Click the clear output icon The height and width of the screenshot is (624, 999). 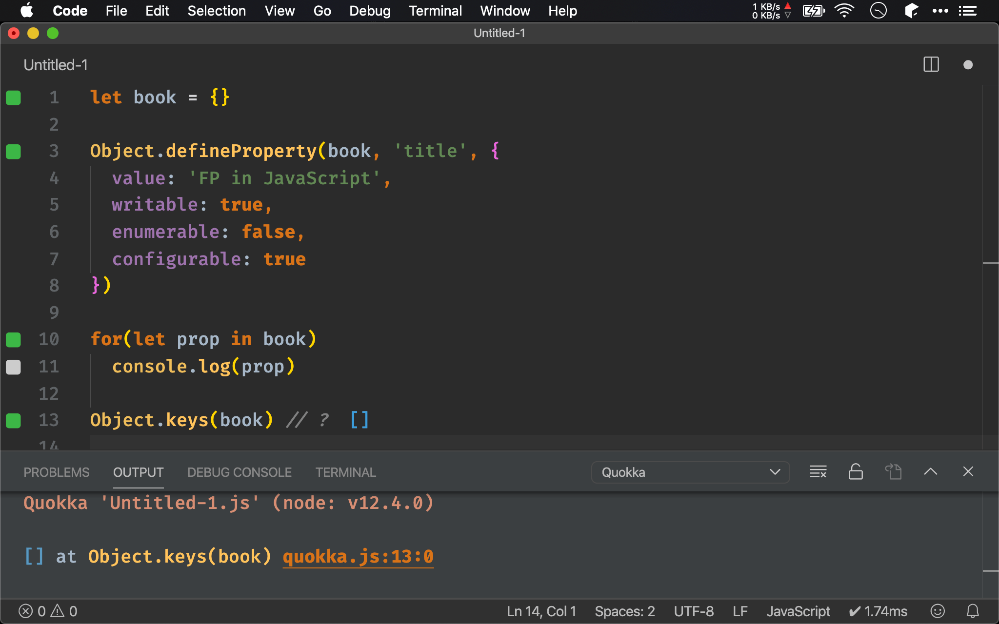[818, 471]
